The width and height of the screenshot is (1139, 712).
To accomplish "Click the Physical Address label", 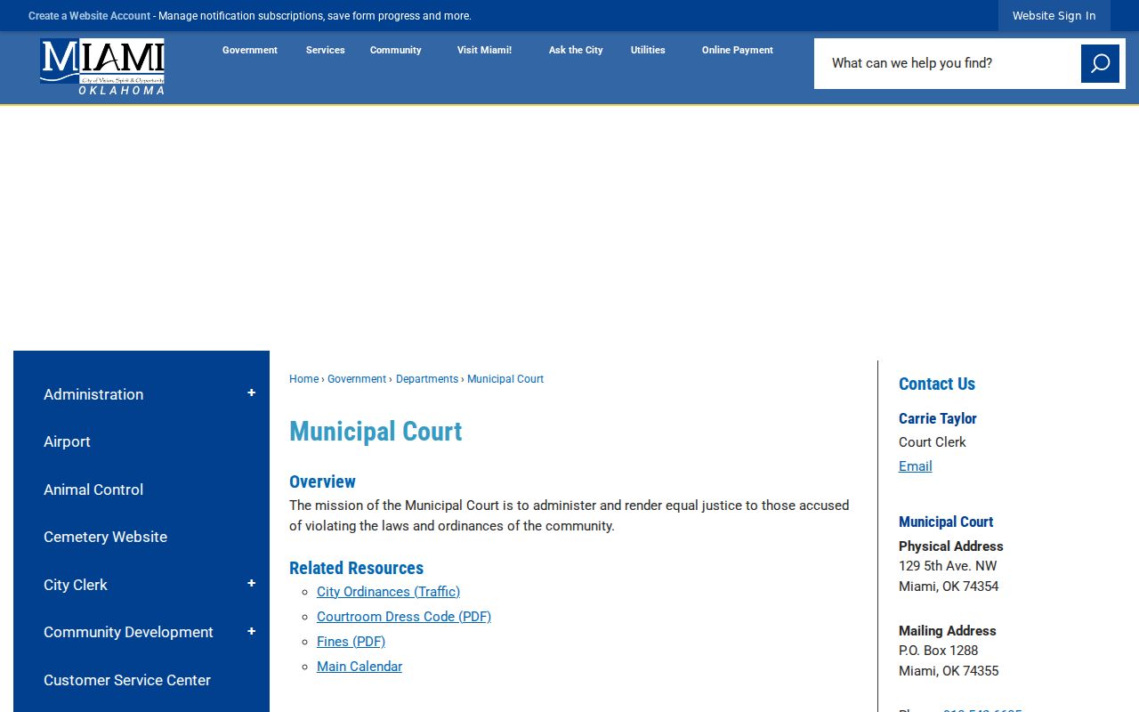I will coord(951,546).
